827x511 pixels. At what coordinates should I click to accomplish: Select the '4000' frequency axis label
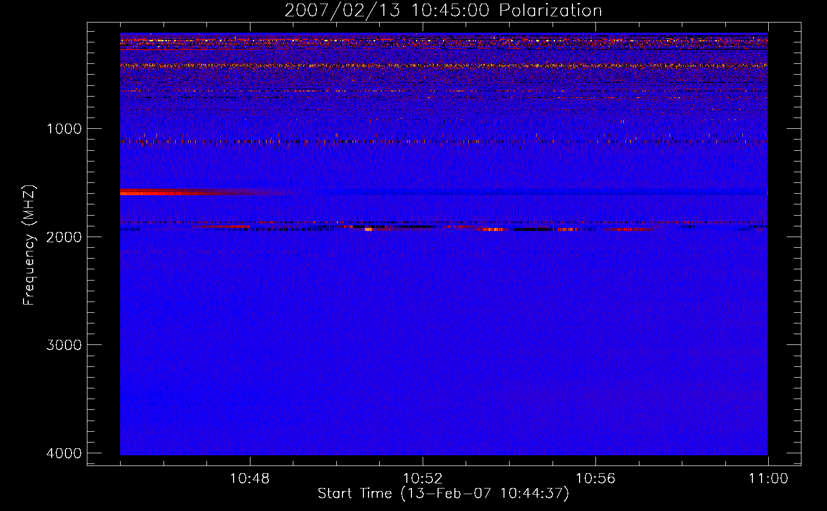coord(64,453)
